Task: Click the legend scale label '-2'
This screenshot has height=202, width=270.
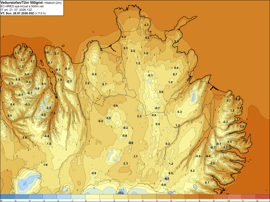Action: [58, 200]
